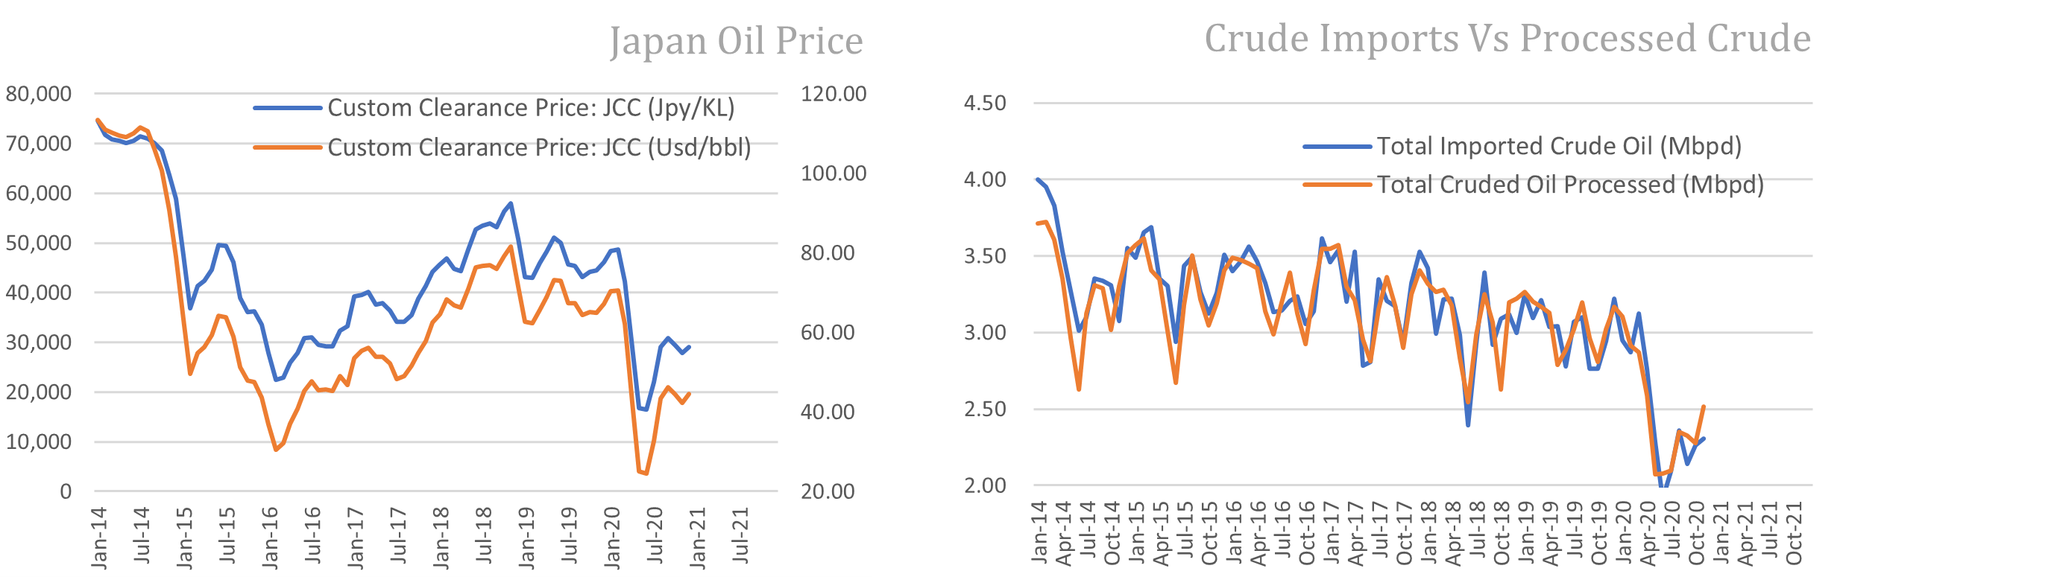Screen dimensions: 2051x577
Task: Click the 4.50 axis label on the crude chart
Action: click(985, 103)
